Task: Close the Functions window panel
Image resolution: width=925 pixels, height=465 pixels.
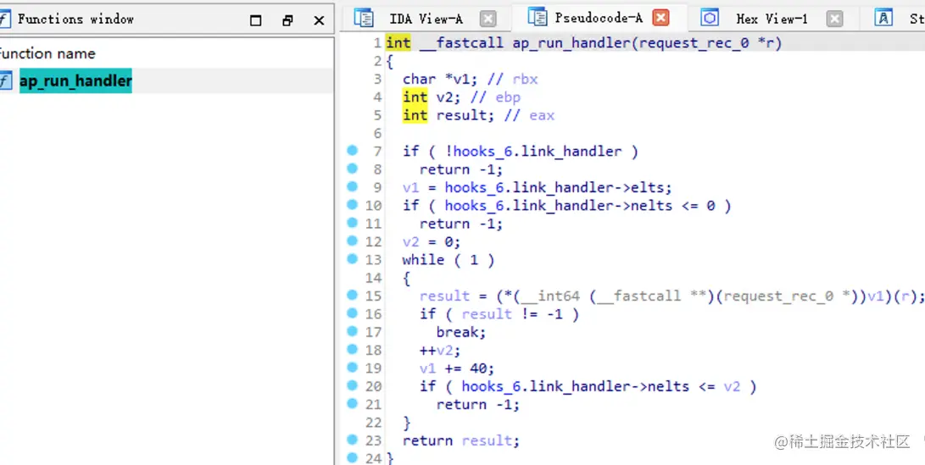Action: [x=319, y=20]
